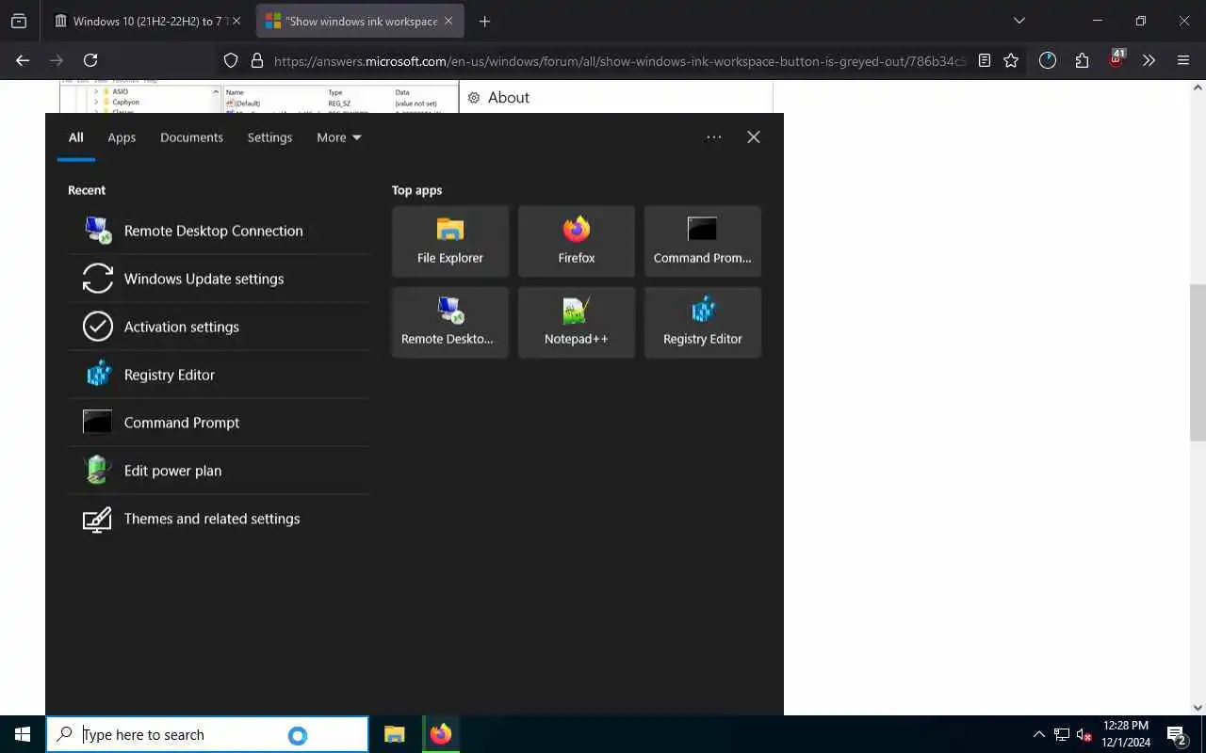Open a new Firefox tab
This screenshot has width=1206, height=753.
click(x=484, y=21)
